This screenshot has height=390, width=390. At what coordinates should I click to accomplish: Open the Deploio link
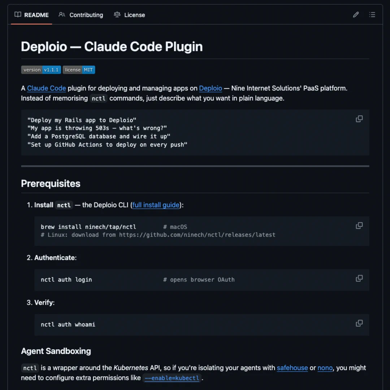(x=211, y=88)
